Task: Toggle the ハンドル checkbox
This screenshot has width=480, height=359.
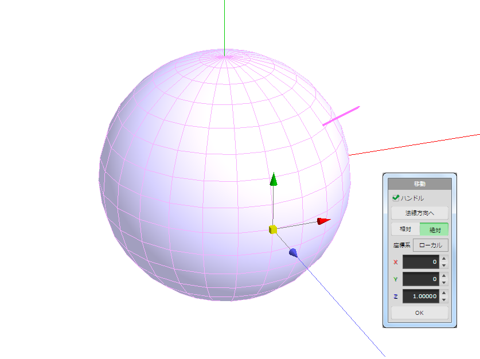Action: coord(395,198)
